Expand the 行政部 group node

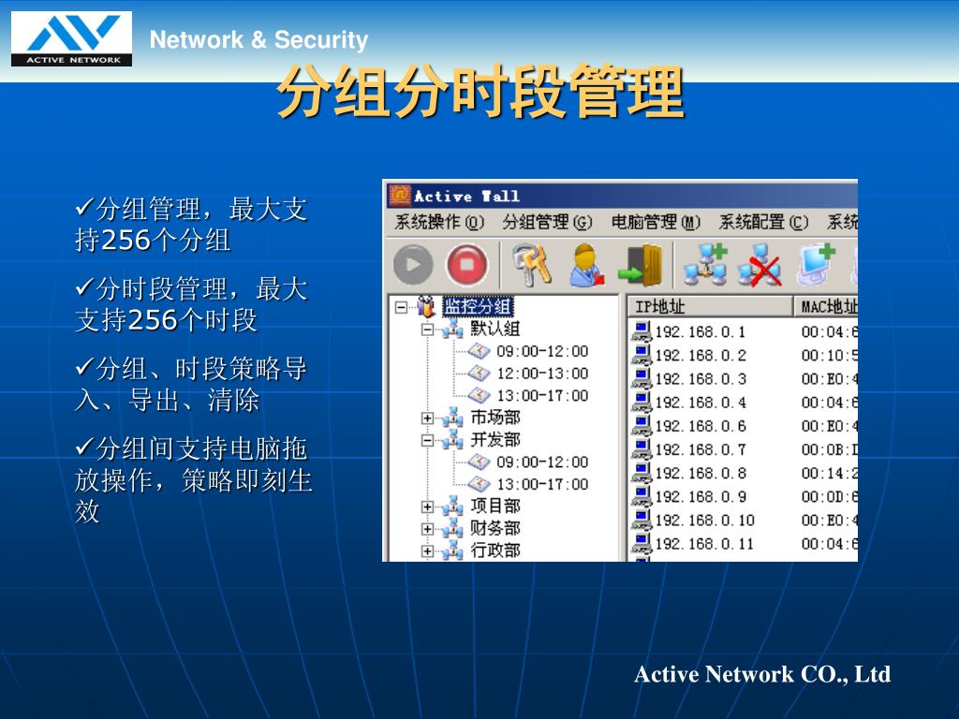(427, 550)
